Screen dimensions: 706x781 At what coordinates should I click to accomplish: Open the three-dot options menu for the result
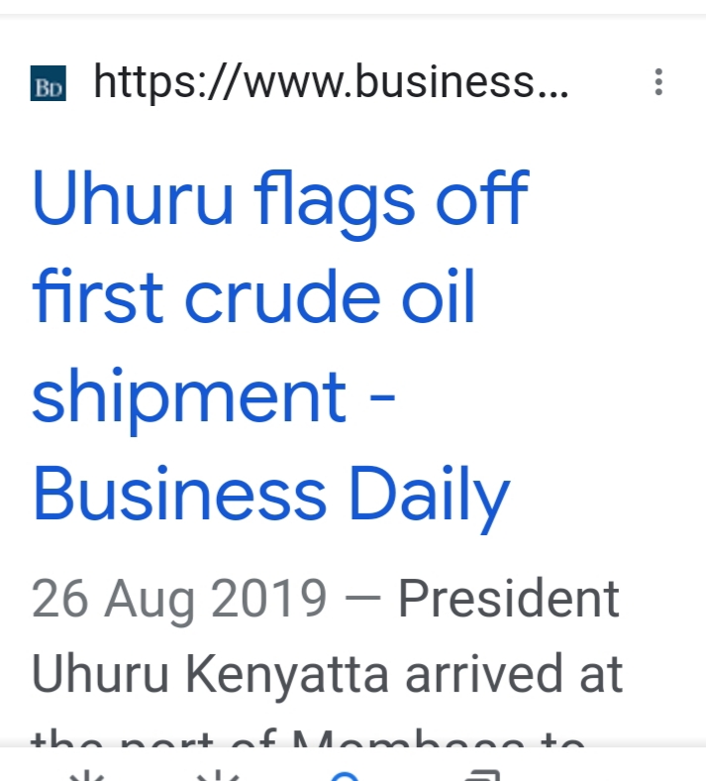tap(658, 81)
